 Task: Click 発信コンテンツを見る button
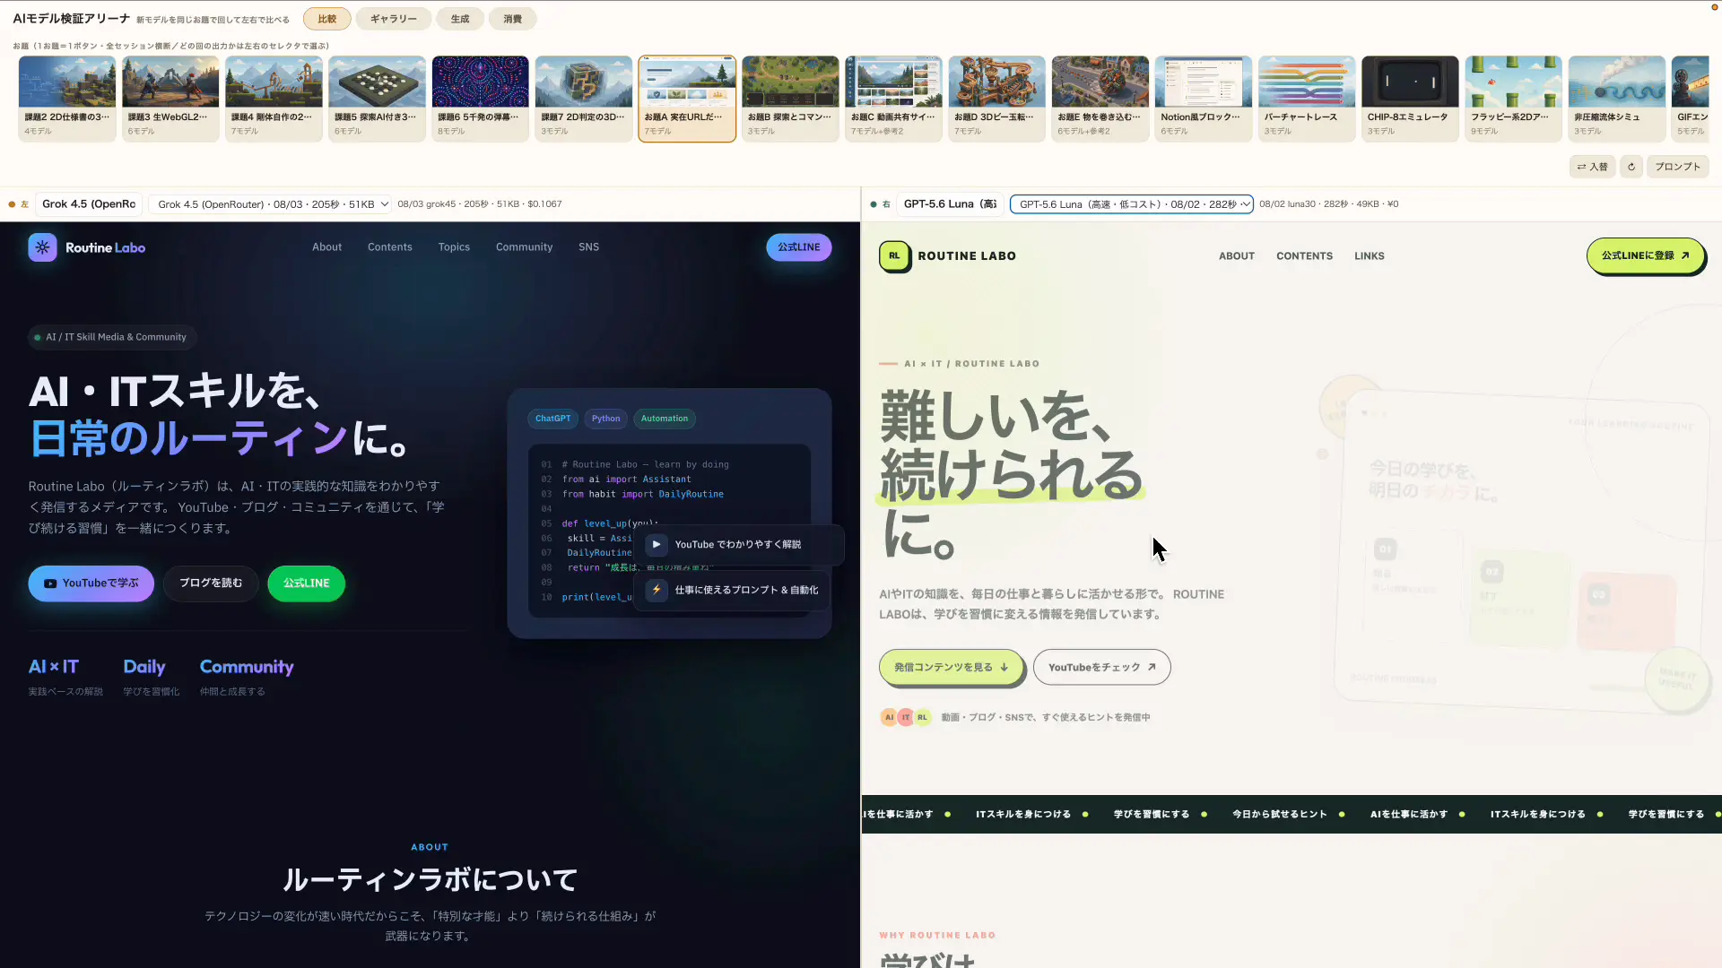[x=951, y=668]
